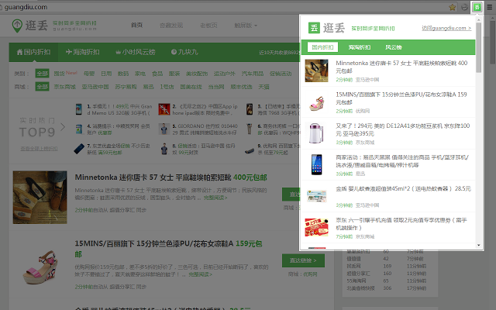Viewport: 496px width, 310px height.
Task: Open the mosquito liquid product thumbnail in popup
Action: click(316, 196)
